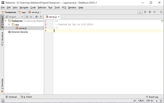Click server.js breadcrumb in navigation bar
Screen dimensions: 164x103
(x=34, y=12)
